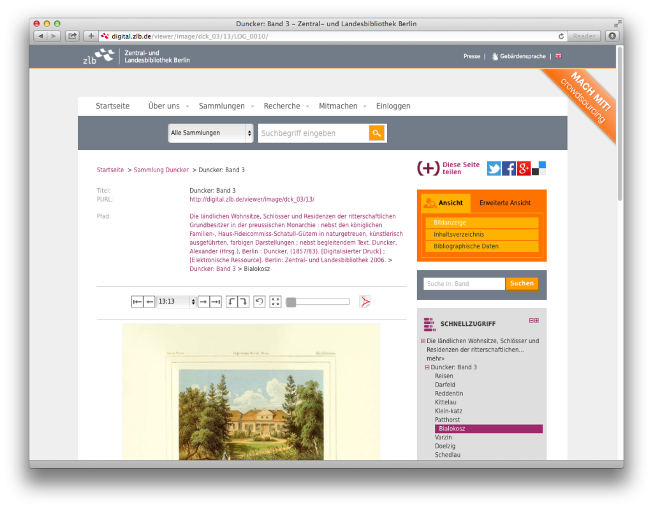653x509 pixels.
Task: Collapse all Schnellzugriff tree entries
Action: click(531, 320)
